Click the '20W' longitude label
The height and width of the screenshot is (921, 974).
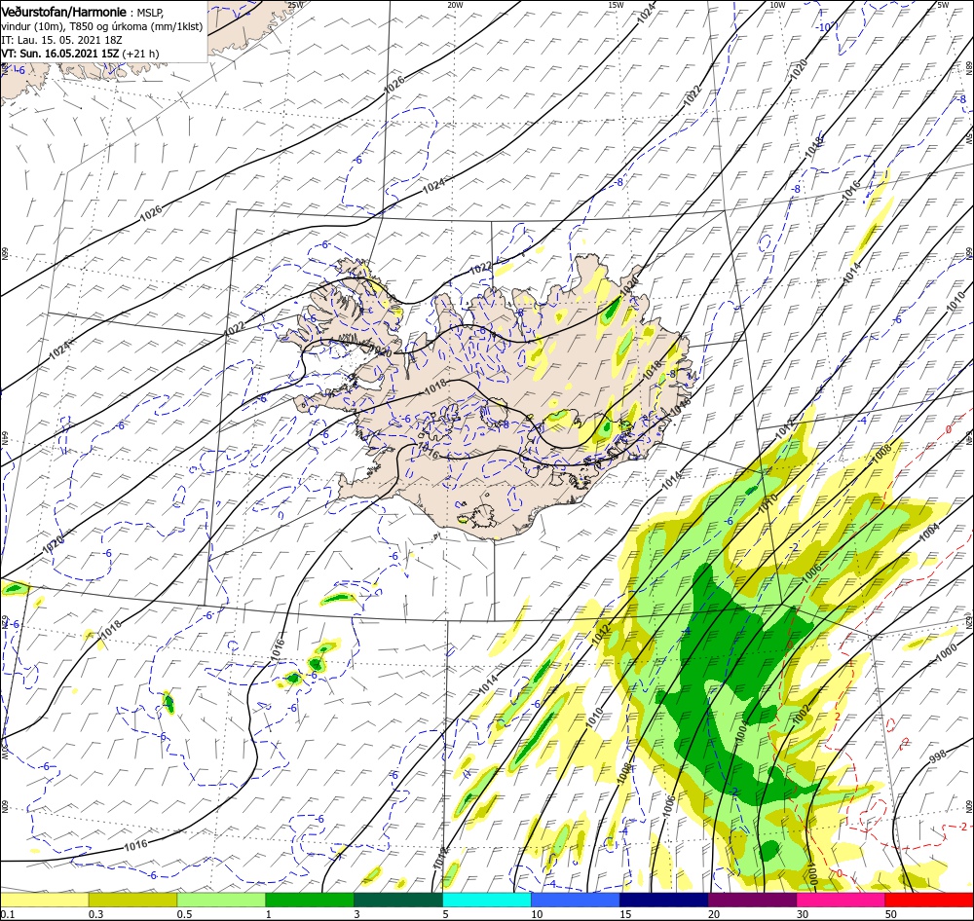[455, 5]
